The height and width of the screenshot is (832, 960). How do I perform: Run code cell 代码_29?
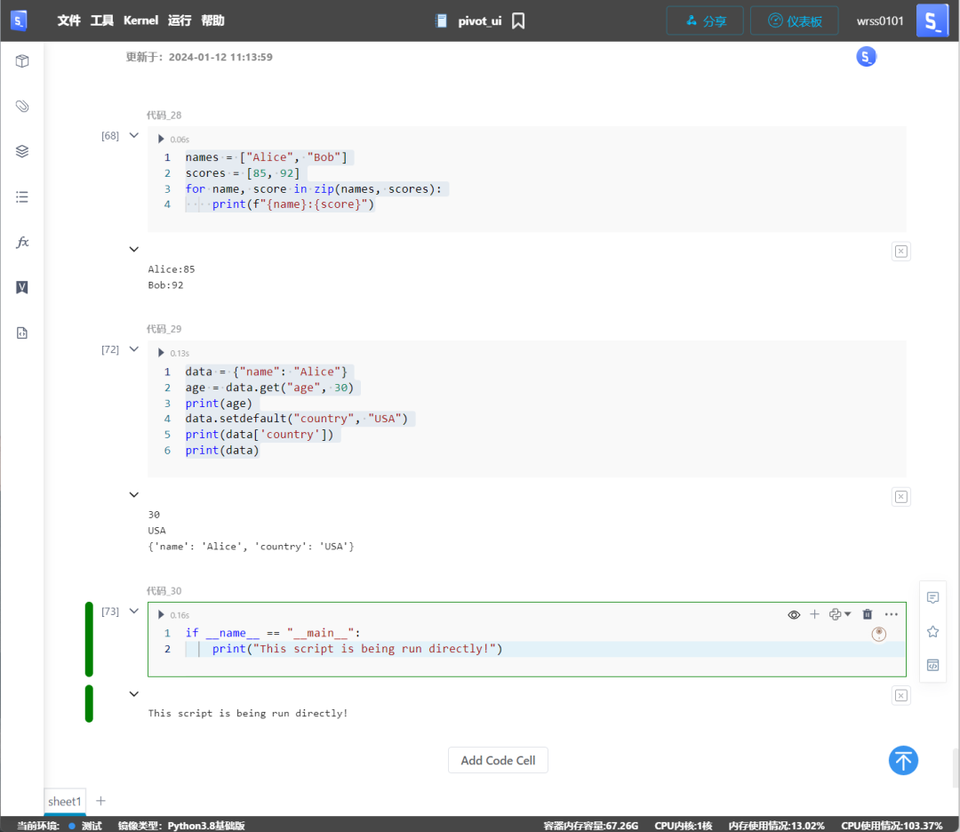(x=161, y=353)
